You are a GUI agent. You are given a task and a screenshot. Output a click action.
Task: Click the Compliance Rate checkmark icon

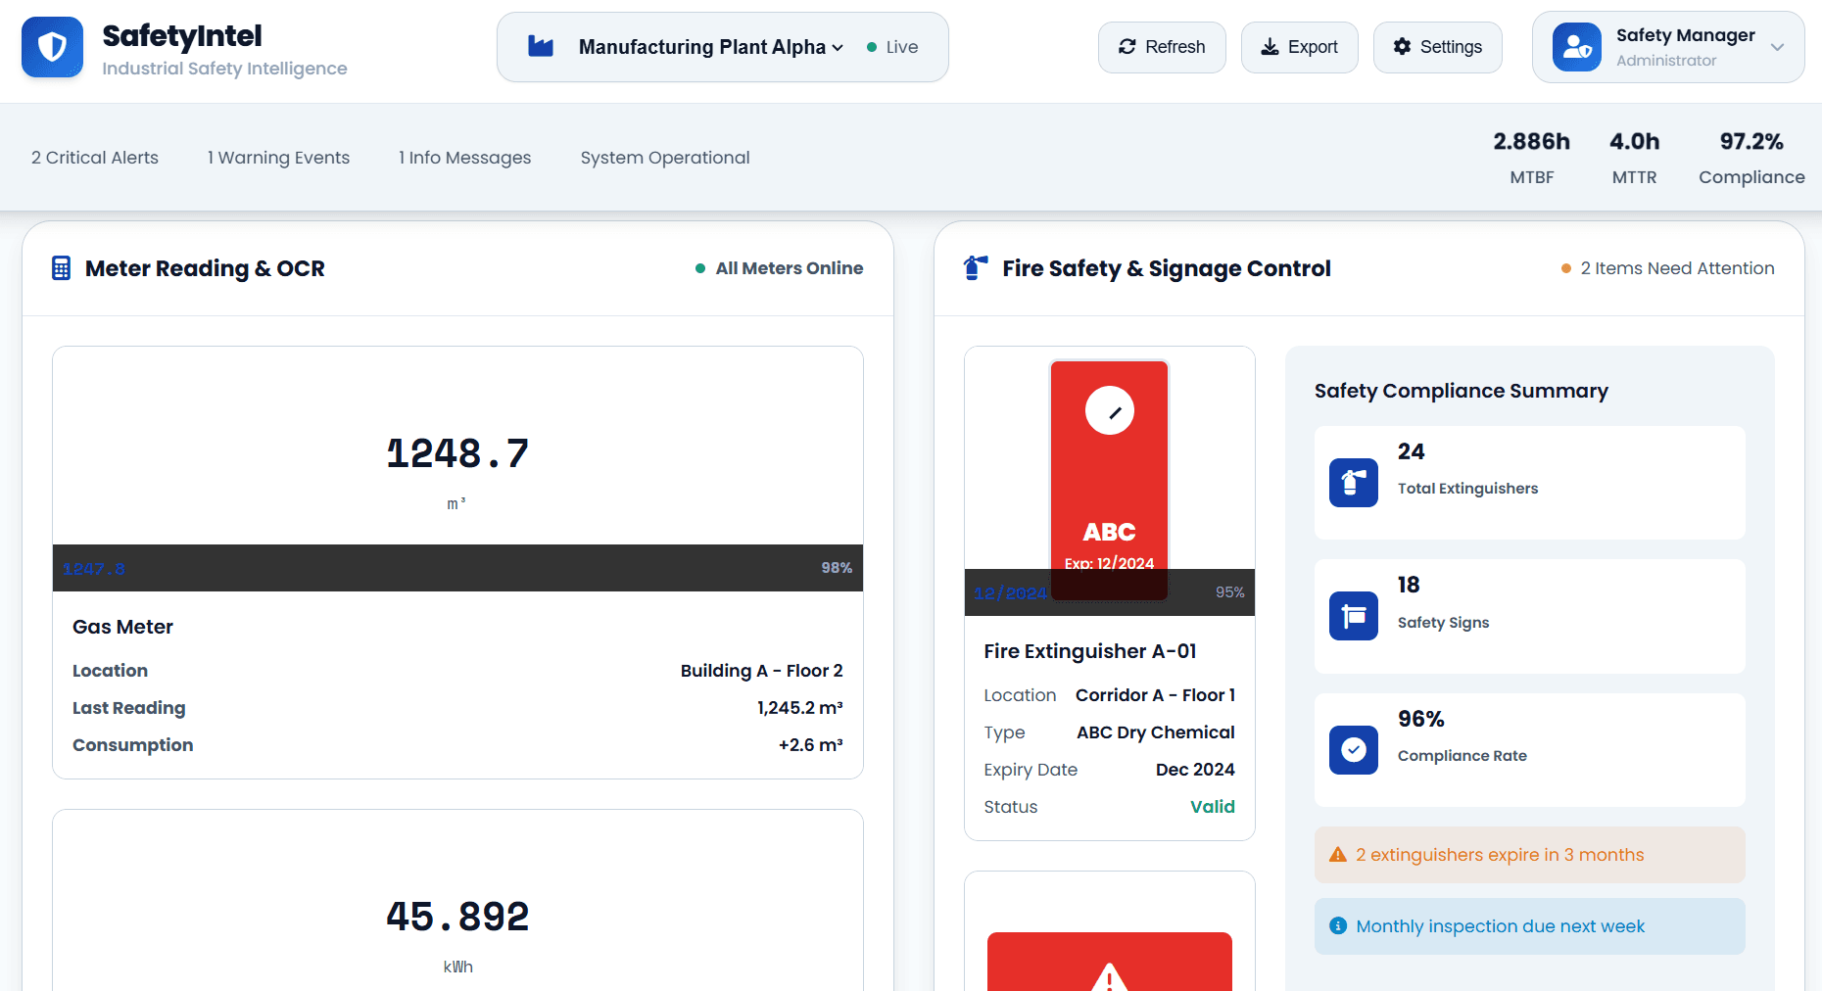[x=1353, y=750]
